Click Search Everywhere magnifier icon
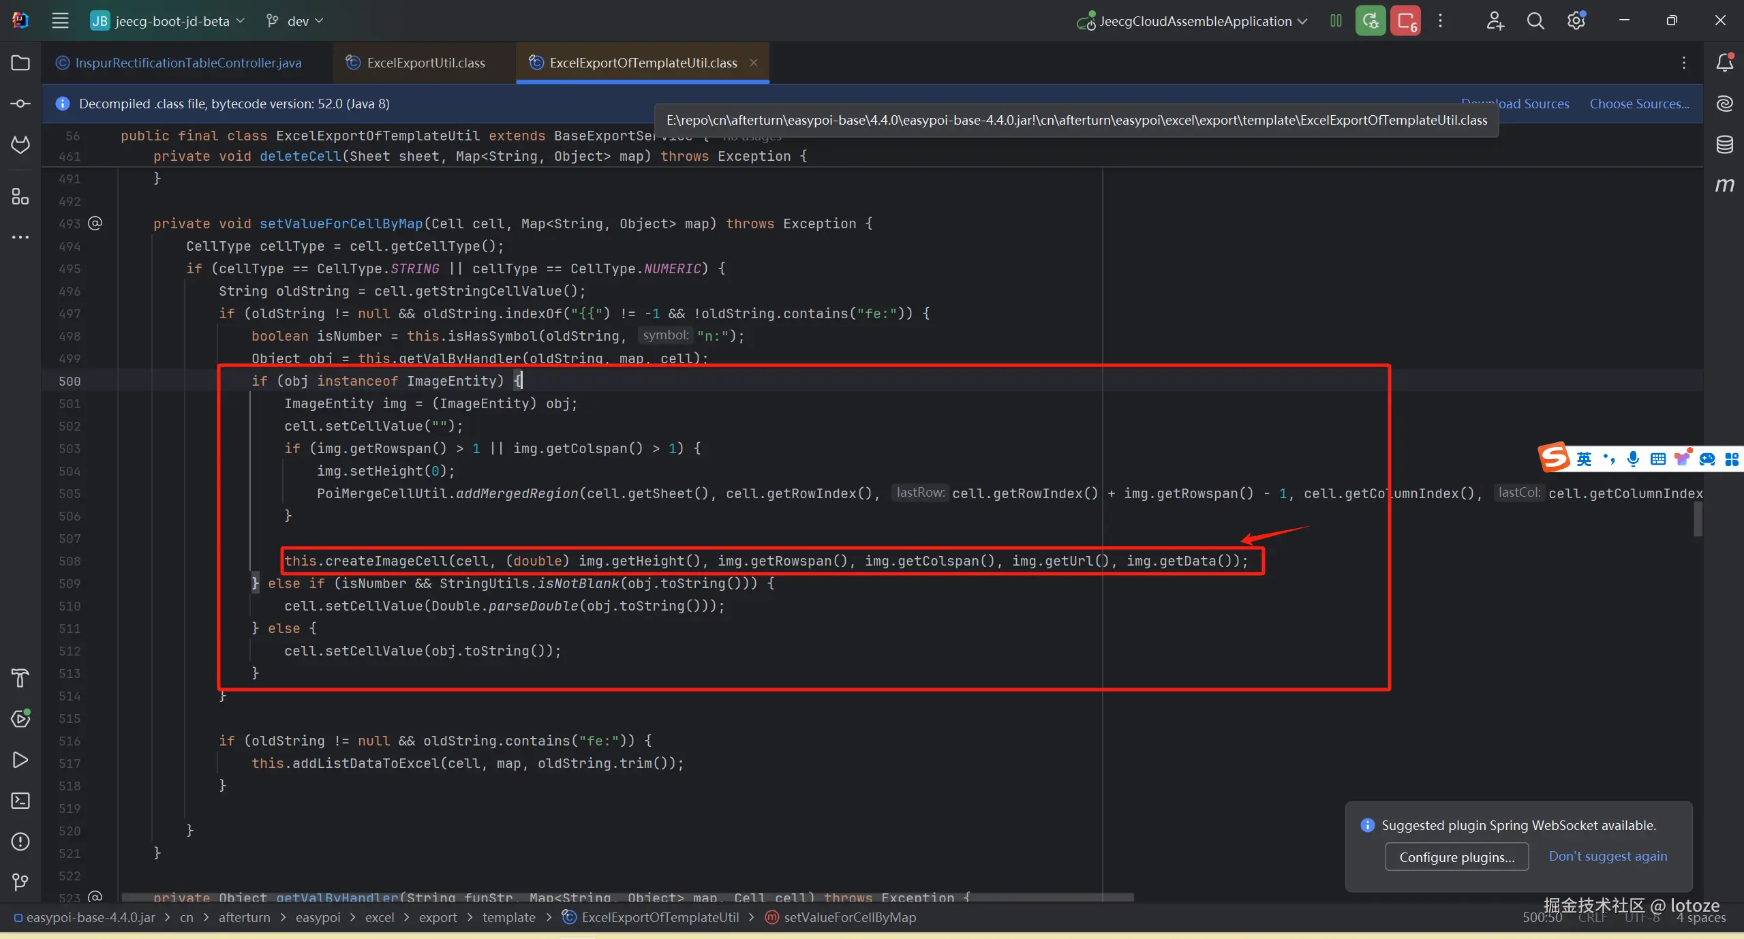Image resolution: width=1744 pixels, height=939 pixels. [x=1535, y=21]
